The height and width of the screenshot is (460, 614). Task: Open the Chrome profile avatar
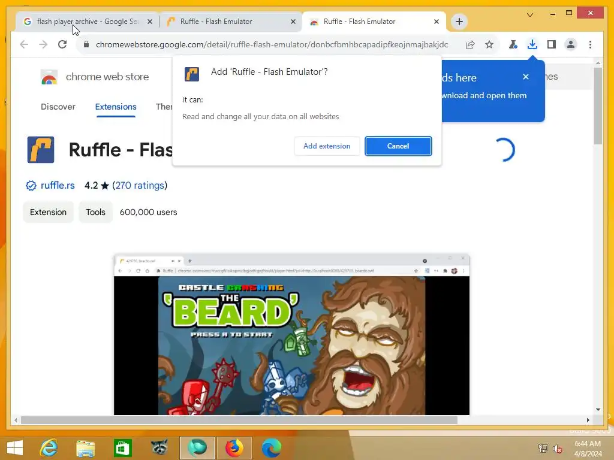(x=571, y=44)
